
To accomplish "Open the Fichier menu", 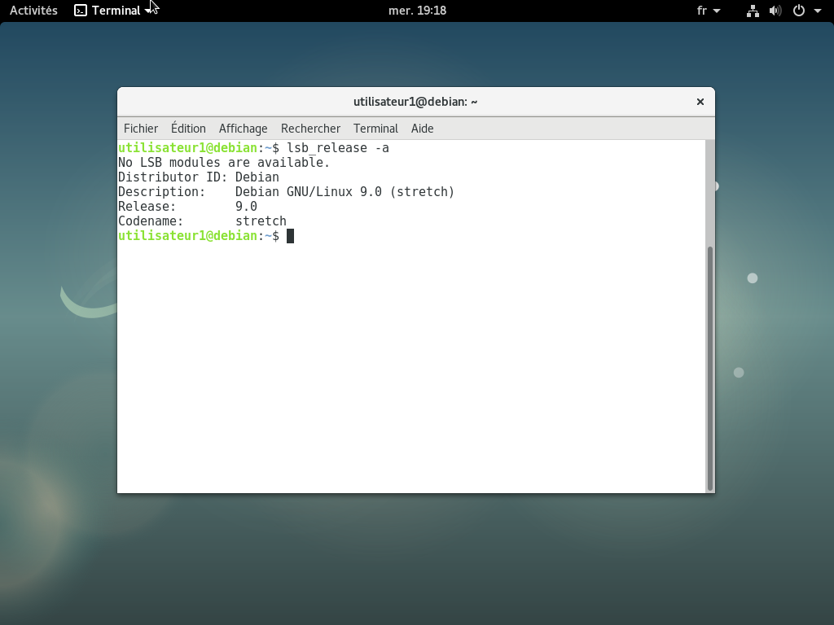I will pyautogui.click(x=141, y=129).
